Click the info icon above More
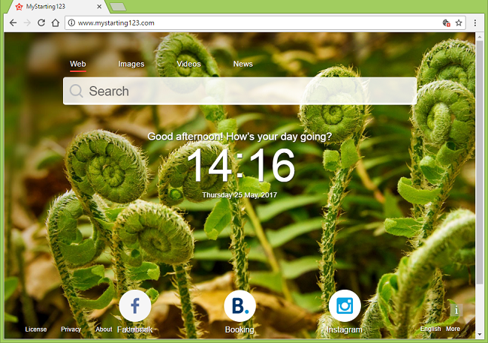The width and height of the screenshot is (488, 343). (x=455, y=310)
